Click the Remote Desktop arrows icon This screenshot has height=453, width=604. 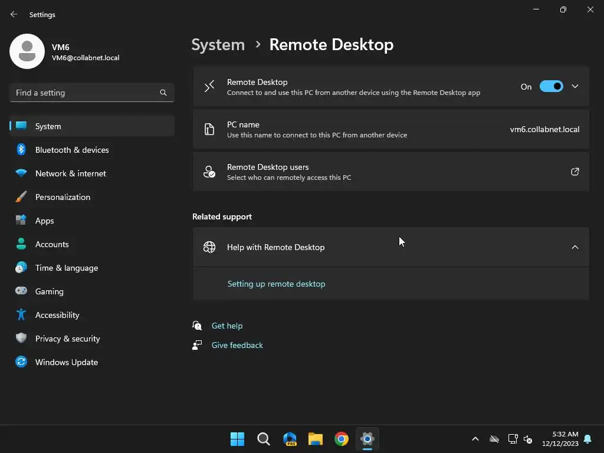point(209,86)
